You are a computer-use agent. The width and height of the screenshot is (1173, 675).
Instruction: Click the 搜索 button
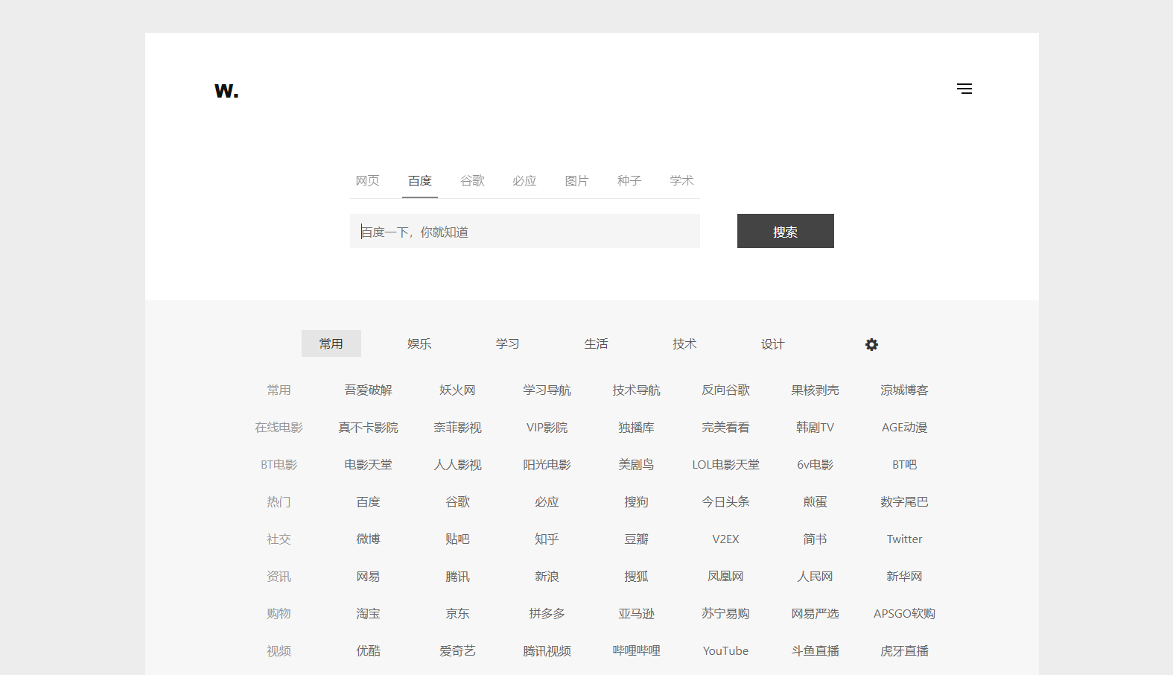pyautogui.click(x=786, y=231)
